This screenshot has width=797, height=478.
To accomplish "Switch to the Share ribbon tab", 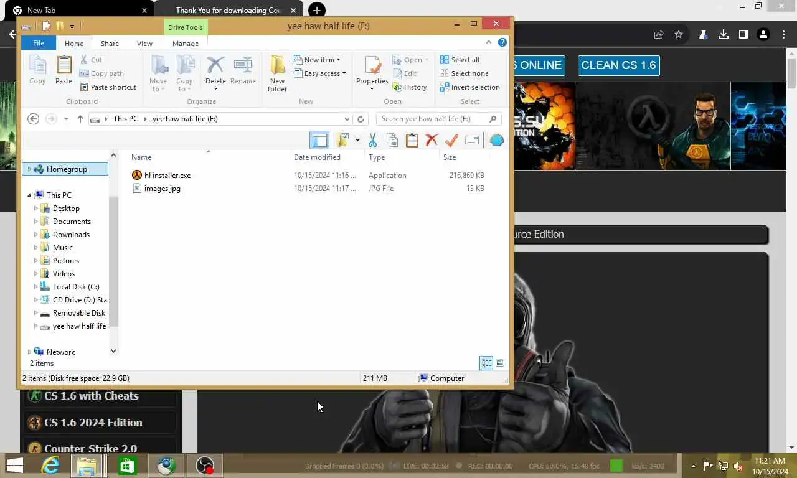I will tap(110, 44).
